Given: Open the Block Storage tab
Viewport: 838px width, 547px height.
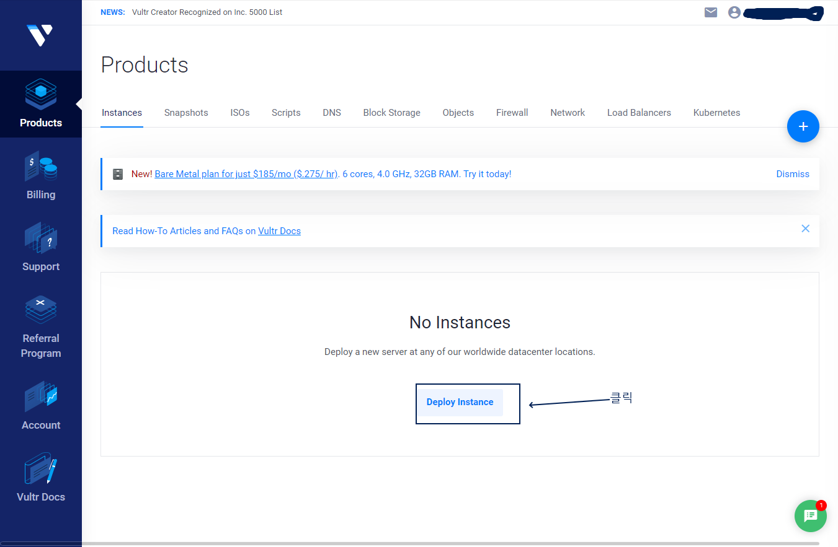Looking at the screenshot, I should pos(392,113).
